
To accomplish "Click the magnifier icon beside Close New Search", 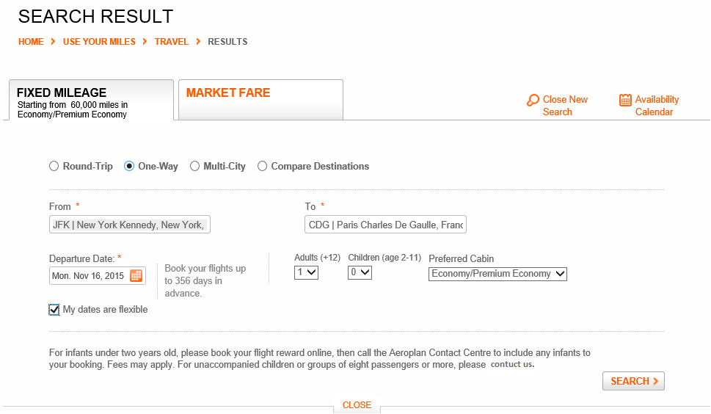I will tap(533, 101).
